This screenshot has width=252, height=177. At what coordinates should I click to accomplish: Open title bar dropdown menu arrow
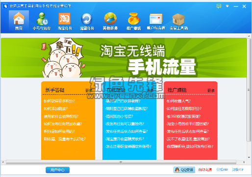tap(227, 6)
